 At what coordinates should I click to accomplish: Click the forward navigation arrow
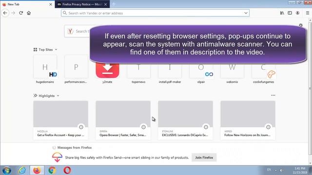[13, 13]
